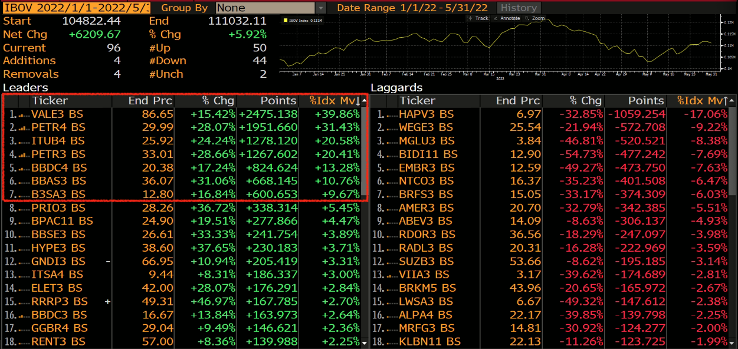Click the Removals label in summary

31,74
